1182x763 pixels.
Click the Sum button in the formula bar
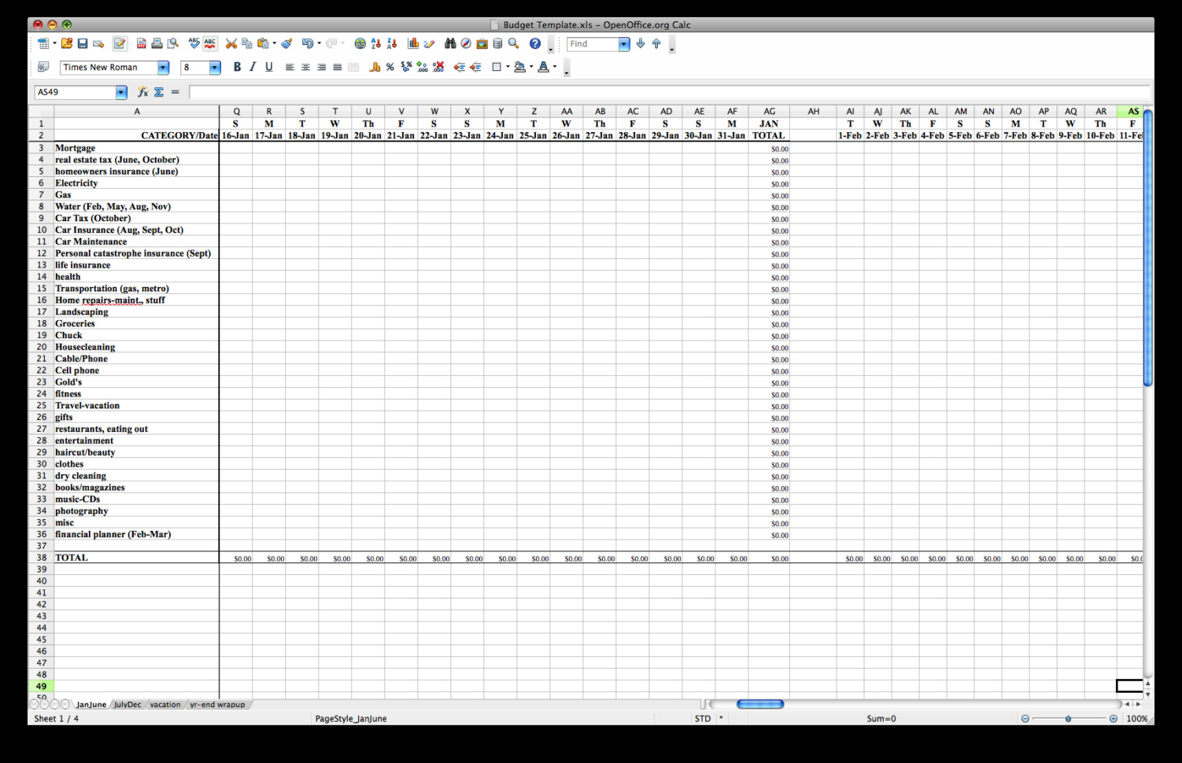tap(158, 92)
